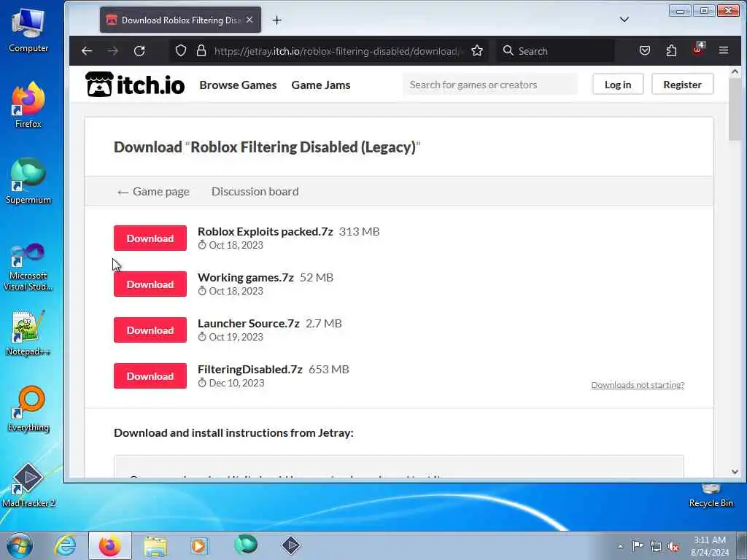Download Roblox Exploits packed.7z
Viewport: 747px width, 560px height.
click(150, 238)
